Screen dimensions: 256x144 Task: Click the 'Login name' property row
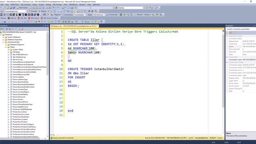[x=241, y=81]
